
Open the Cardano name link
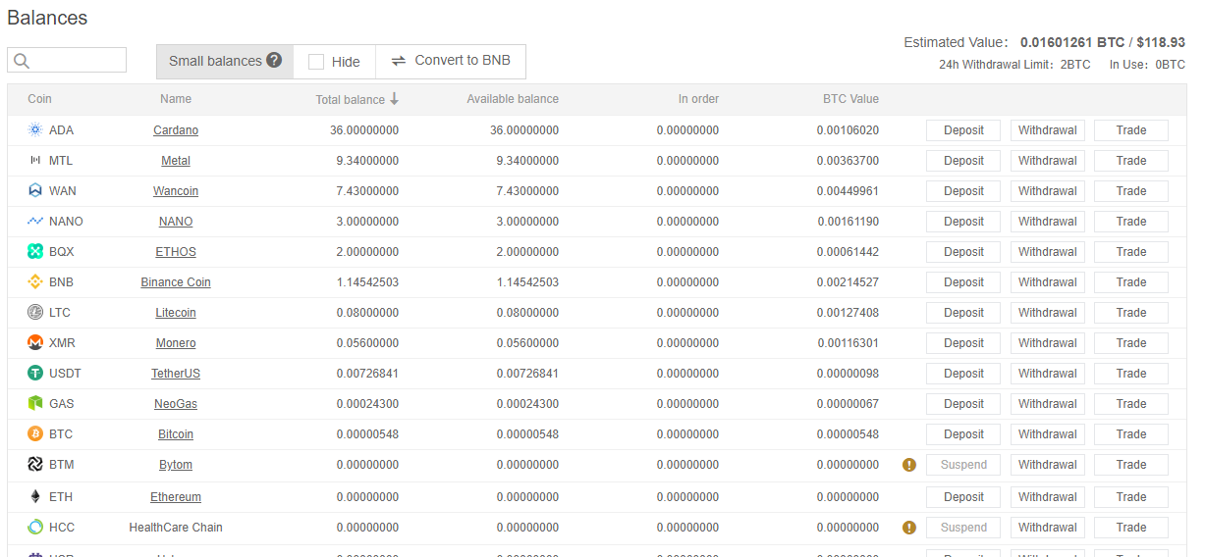(x=176, y=130)
